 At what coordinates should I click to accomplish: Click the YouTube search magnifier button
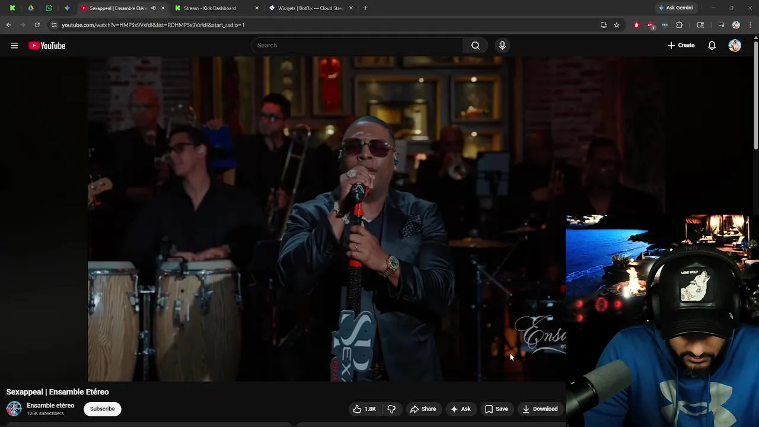point(476,46)
